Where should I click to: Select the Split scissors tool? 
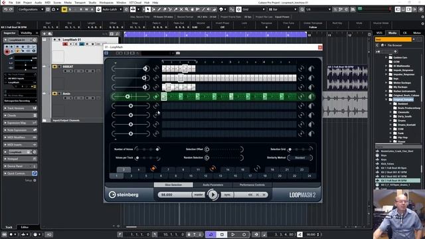pos(170,9)
